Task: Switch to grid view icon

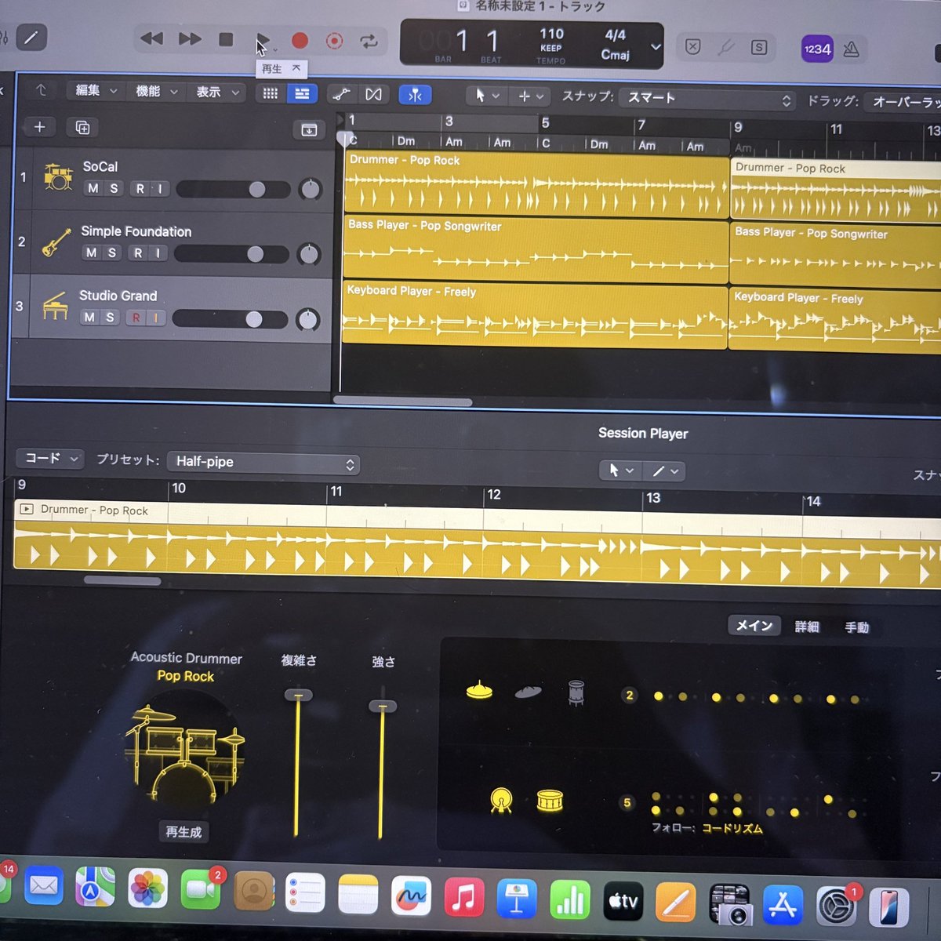Action: (271, 93)
